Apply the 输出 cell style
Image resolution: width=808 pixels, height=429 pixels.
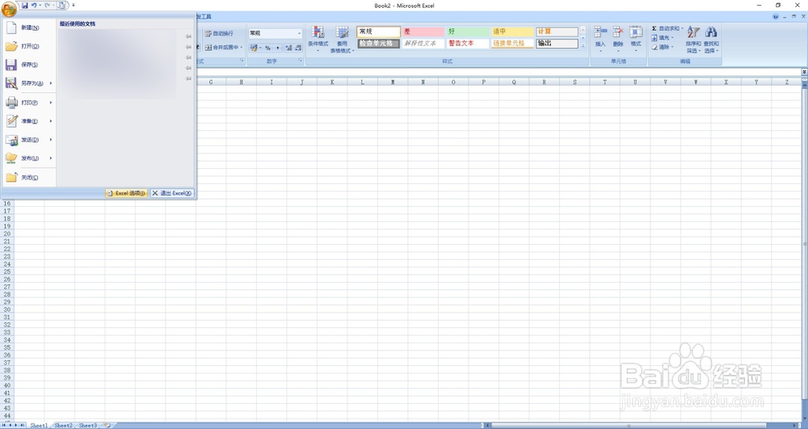click(557, 44)
